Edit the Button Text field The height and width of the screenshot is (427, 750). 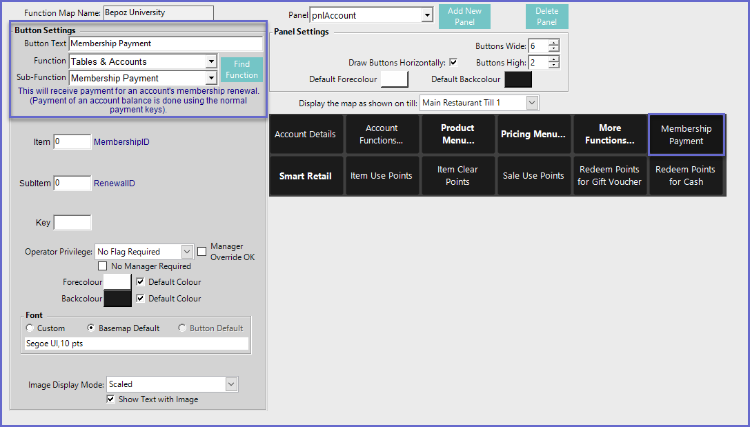coord(166,43)
